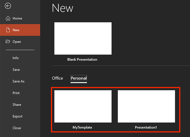Open the Export page
The image size is (190, 137).
tap(17, 116)
